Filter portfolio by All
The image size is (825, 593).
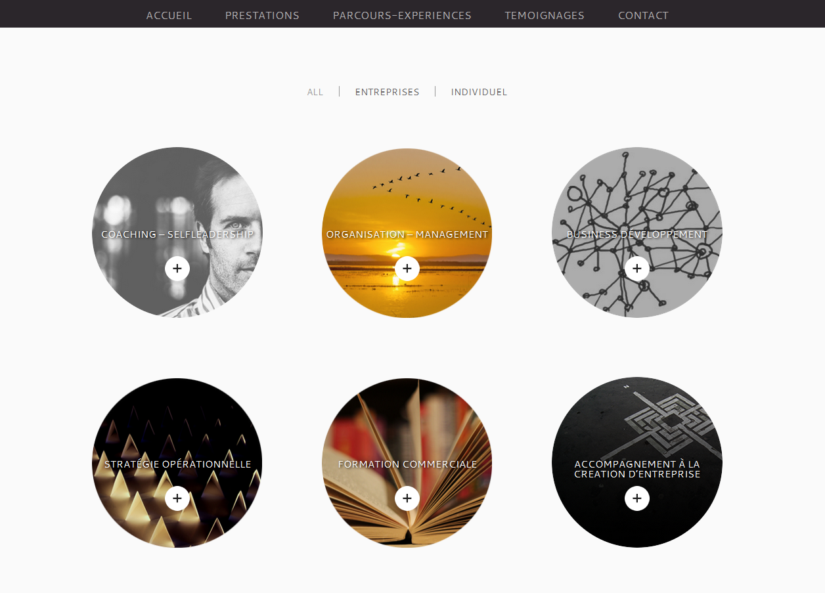click(x=315, y=92)
